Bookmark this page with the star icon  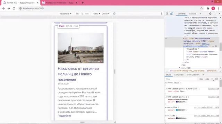coord(202,8)
